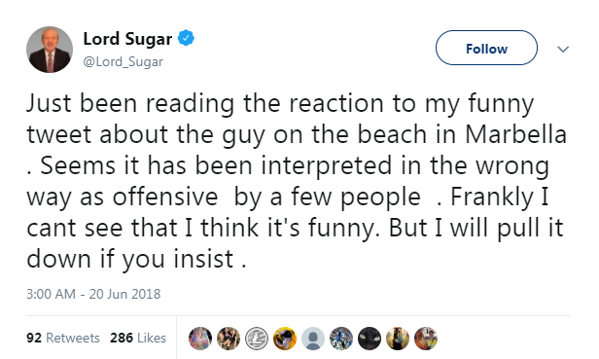This screenshot has height=359, width=599.
Task: Select the bumblebee liker avatar
Action: point(285,339)
